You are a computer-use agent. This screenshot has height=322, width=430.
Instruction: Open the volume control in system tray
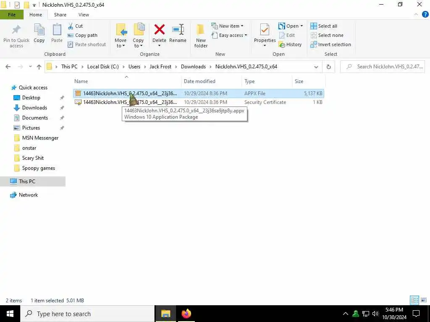(x=375, y=314)
